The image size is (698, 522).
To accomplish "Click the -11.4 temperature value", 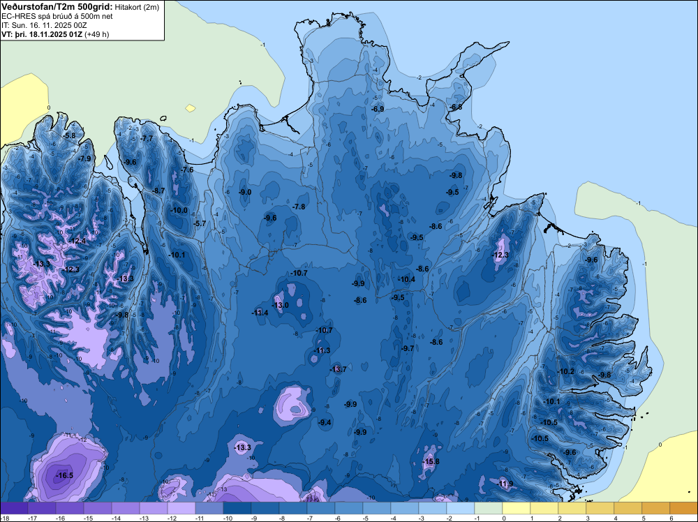I will click(x=260, y=313).
